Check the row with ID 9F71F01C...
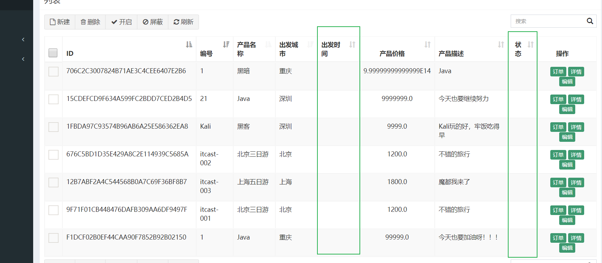Screen dimensions: 602x263 coord(53,210)
